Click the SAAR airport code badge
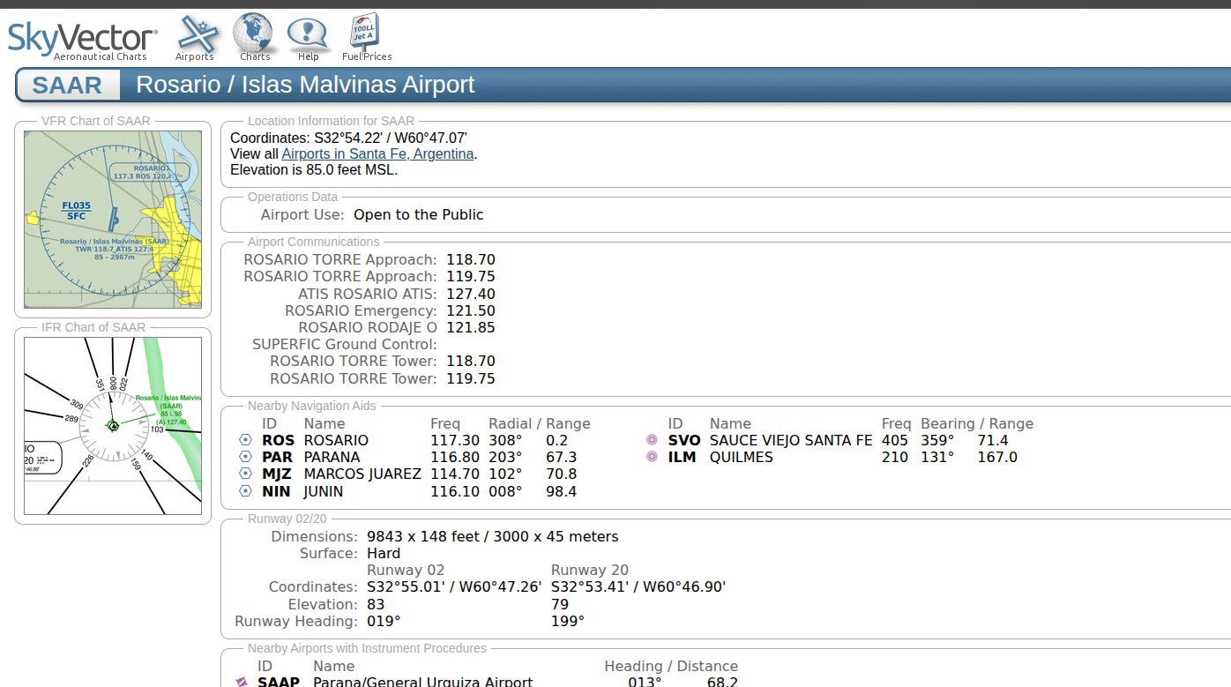This screenshot has width=1231, height=687. 67,86
